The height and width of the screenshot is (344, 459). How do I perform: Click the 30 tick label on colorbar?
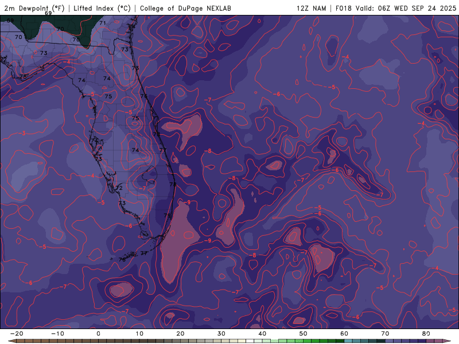pyautogui.click(x=221, y=334)
